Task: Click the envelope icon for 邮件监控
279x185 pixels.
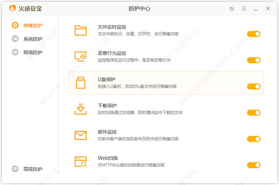Action: [x=80, y=135]
